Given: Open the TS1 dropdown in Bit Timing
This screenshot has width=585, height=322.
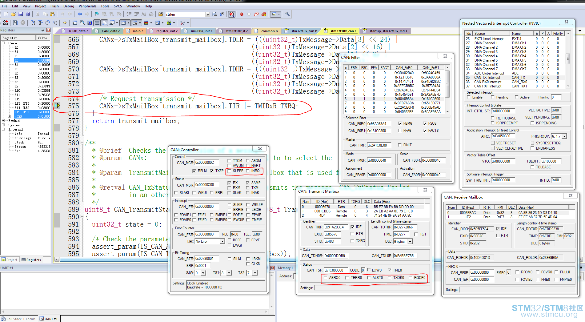Looking at the screenshot, I should (x=229, y=273).
